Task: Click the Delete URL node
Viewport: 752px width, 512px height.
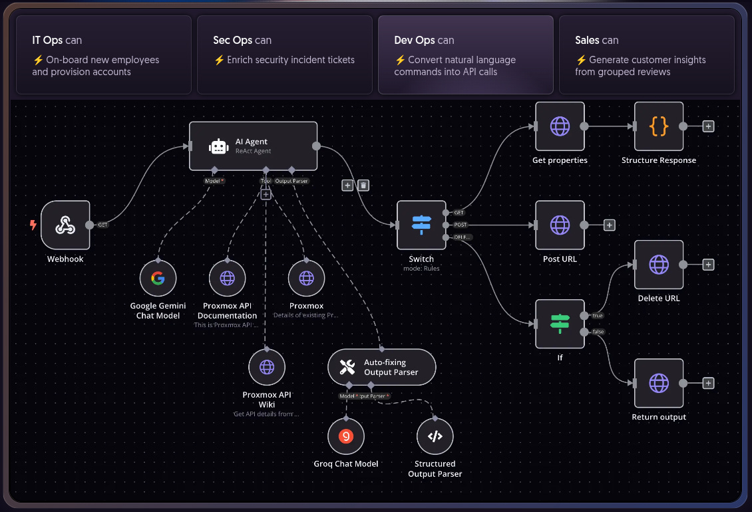Action: tap(659, 265)
